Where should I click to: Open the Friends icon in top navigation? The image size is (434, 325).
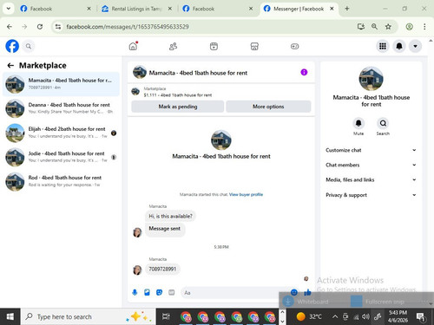[x=174, y=46]
